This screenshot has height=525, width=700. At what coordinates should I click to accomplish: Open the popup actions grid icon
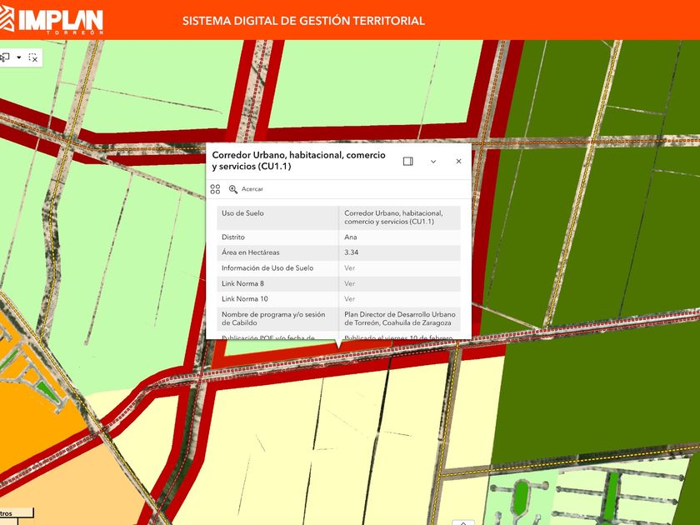click(x=216, y=189)
